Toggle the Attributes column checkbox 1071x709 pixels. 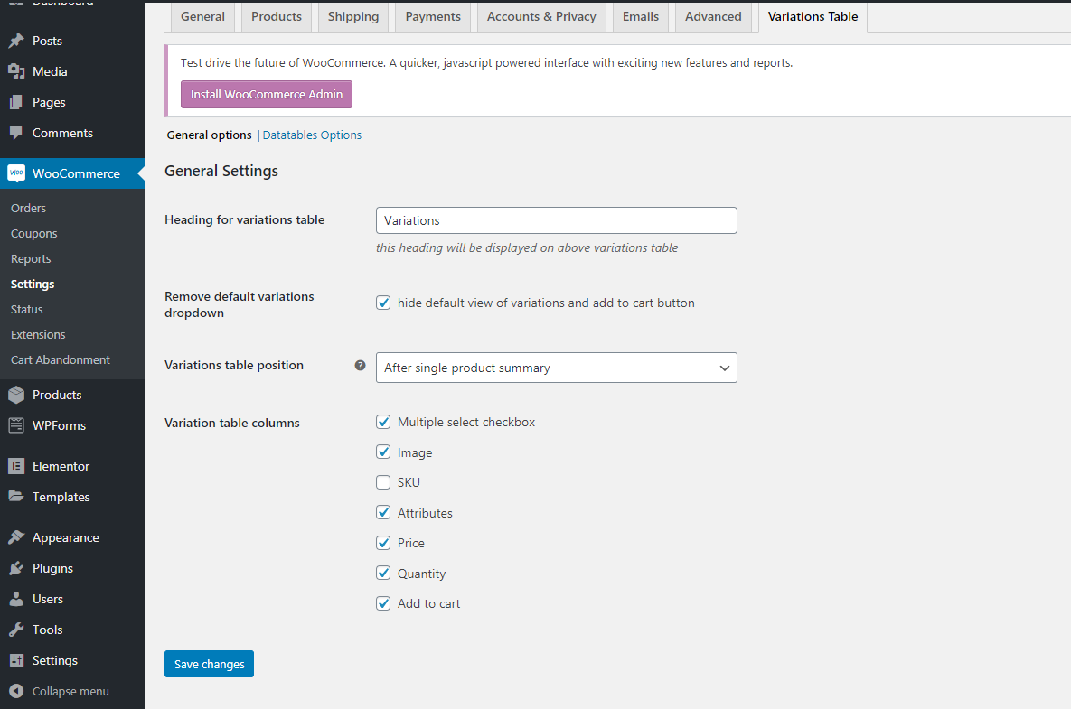point(383,512)
